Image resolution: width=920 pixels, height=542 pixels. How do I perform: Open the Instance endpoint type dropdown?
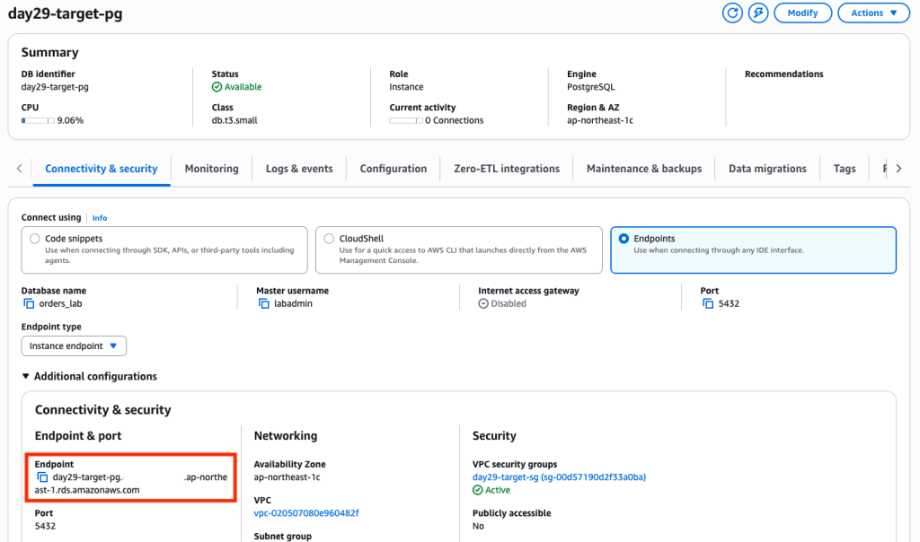(74, 345)
